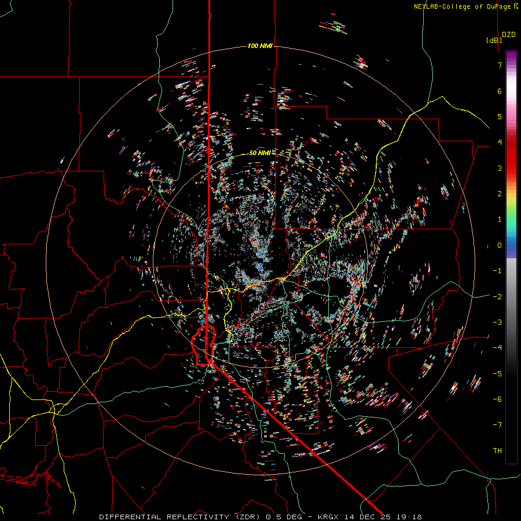Select the -3 value on color scale
Image resolution: width=521 pixels, height=521 pixels.
coord(497,322)
